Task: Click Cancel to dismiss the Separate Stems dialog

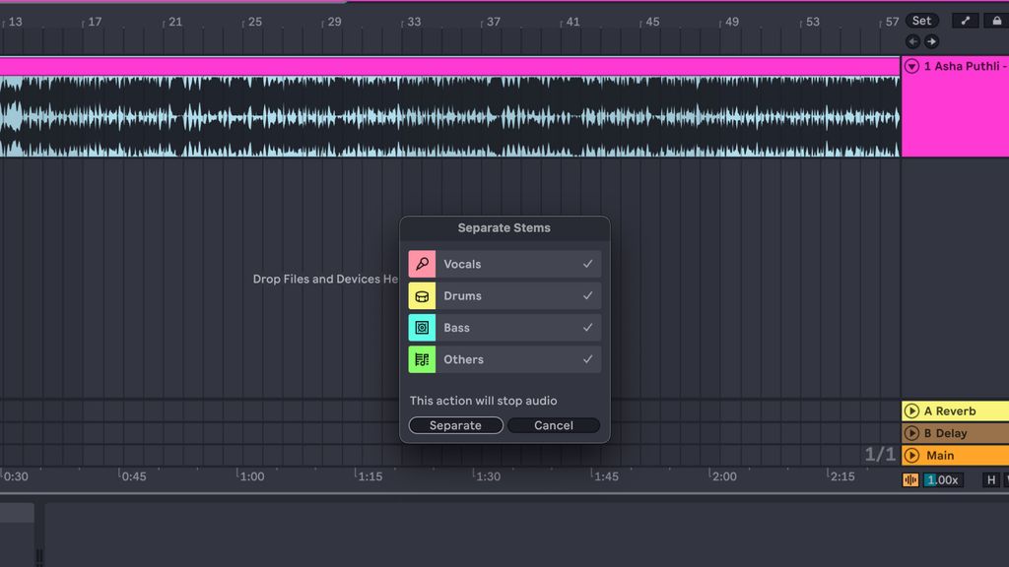Action: [x=554, y=424]
